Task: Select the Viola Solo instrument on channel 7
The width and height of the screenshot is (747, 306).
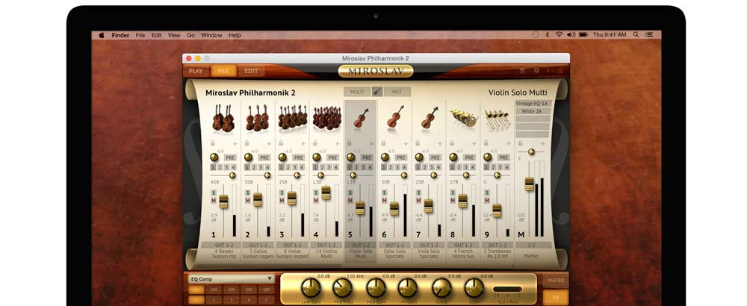Action: (430, 117)
